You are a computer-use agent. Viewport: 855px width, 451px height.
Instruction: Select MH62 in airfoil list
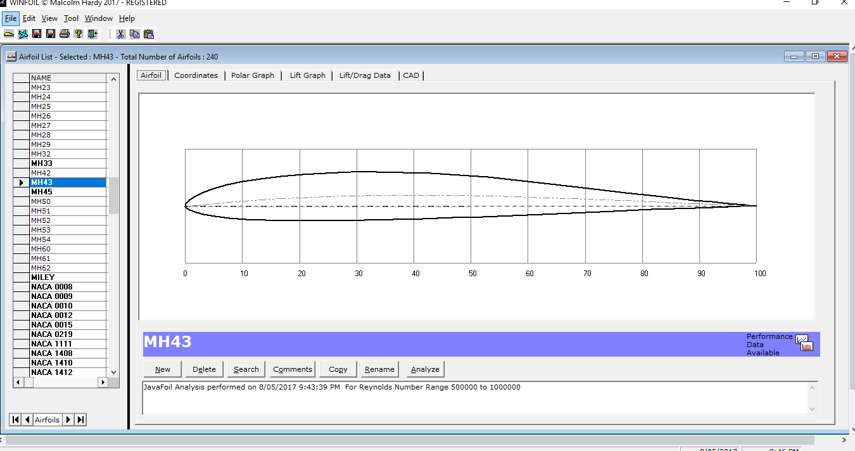click(68, 268)
